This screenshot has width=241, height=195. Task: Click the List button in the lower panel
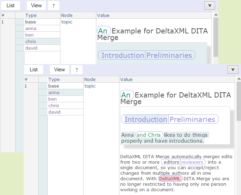[x=33, y=70]
